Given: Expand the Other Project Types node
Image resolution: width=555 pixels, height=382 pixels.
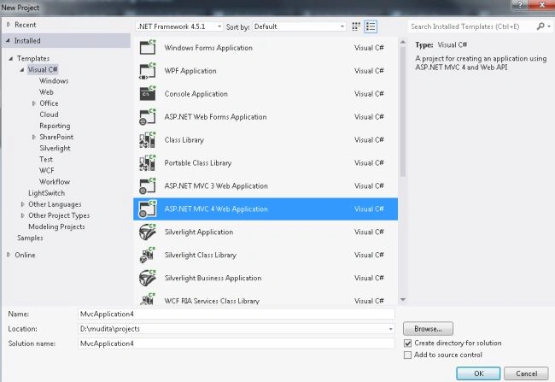Looking at the screenshot, I should (x=23, y=215).
